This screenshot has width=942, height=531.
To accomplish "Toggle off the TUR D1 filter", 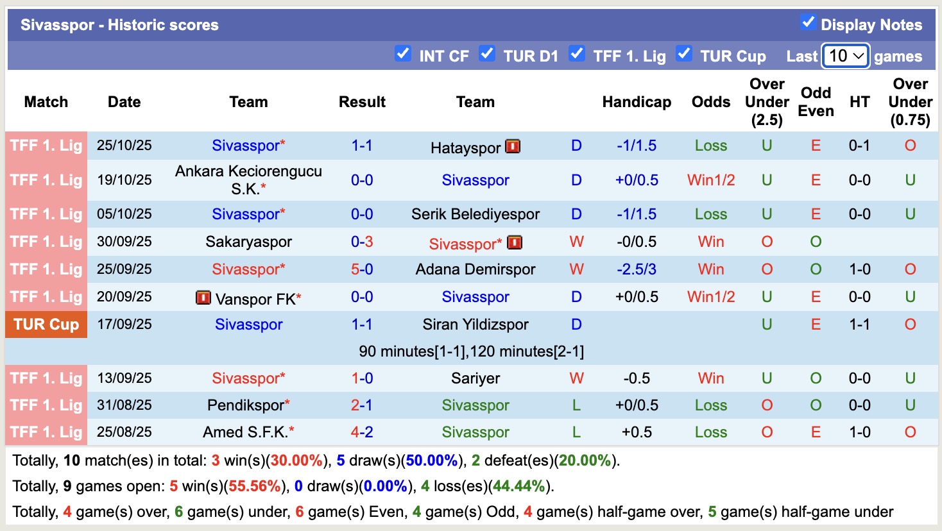I will (488, 55).
